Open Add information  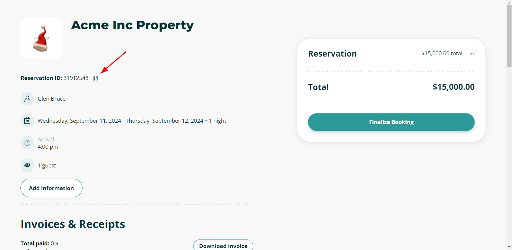pos(51,188)
